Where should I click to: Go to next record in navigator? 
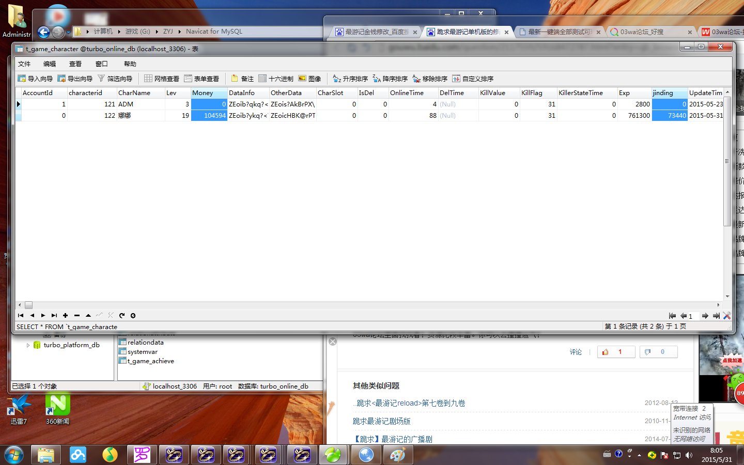(x=43, y=315)
